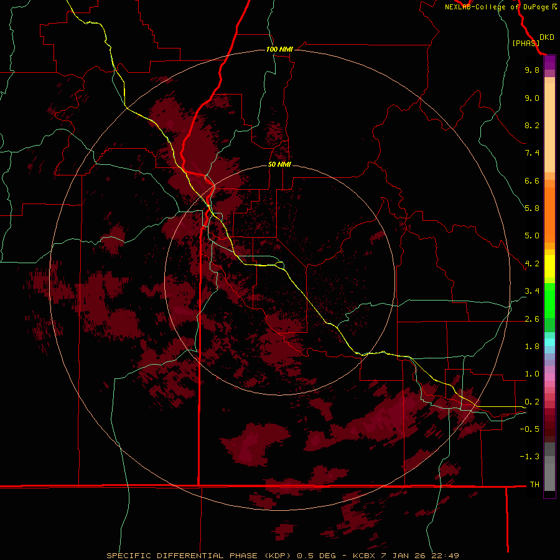The height and width of the screenshot is (560, 560).
Task: Click the 0.2 scale value
Action: pos(532,402)
